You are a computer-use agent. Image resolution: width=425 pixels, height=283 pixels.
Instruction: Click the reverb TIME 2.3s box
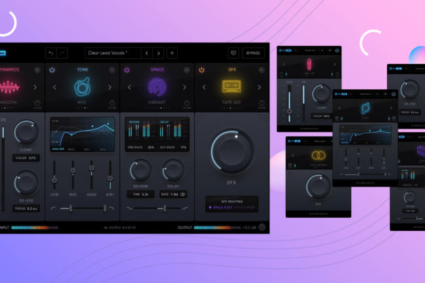[x=141, y=194]
